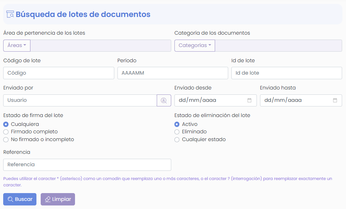This screenshot has height=209, width=346.
Task: Open the user picker icon in Enviado por
Action: [x=164, y=100]
